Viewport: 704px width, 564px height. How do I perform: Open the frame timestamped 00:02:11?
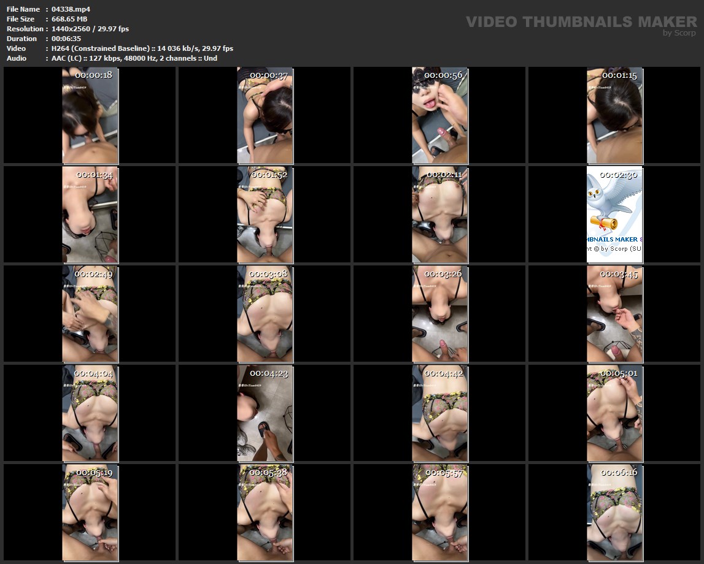coord(439,215)
